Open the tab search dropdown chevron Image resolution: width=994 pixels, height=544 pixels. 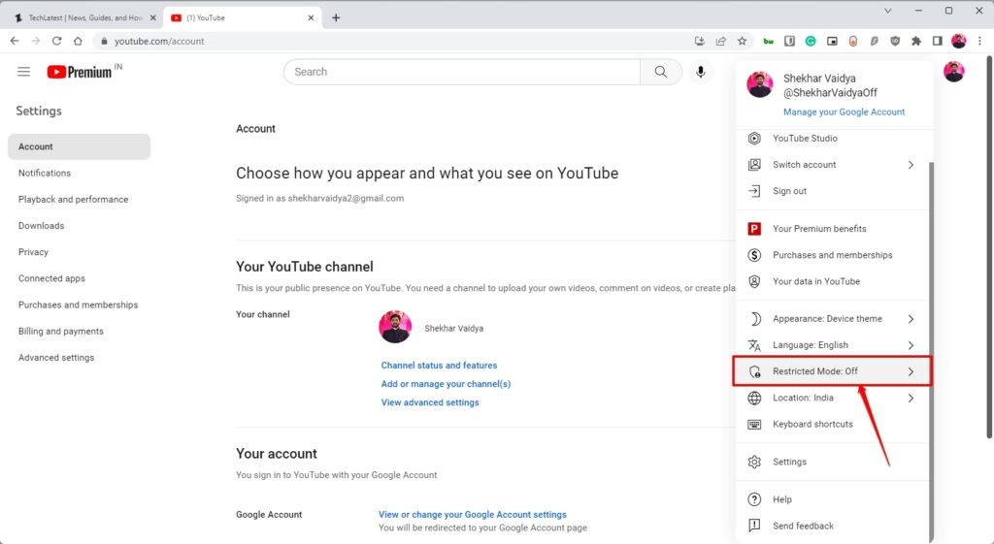887,11
